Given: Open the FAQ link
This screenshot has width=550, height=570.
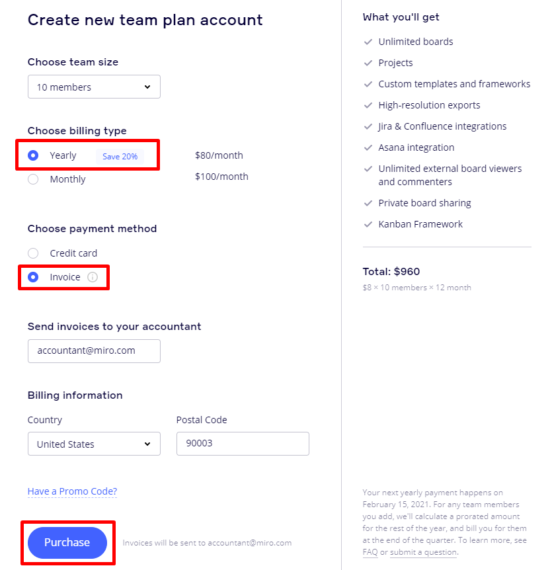Looking at the screenshot, I should pos(370,552).
